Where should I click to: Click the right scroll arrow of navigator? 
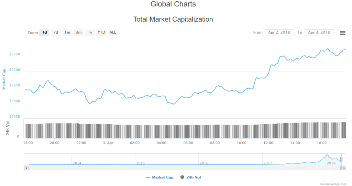click(344, 168)
